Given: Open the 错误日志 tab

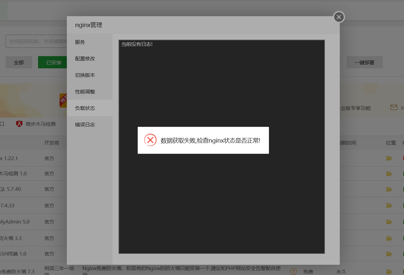Looking at the screenshot, I should [90, 124].
